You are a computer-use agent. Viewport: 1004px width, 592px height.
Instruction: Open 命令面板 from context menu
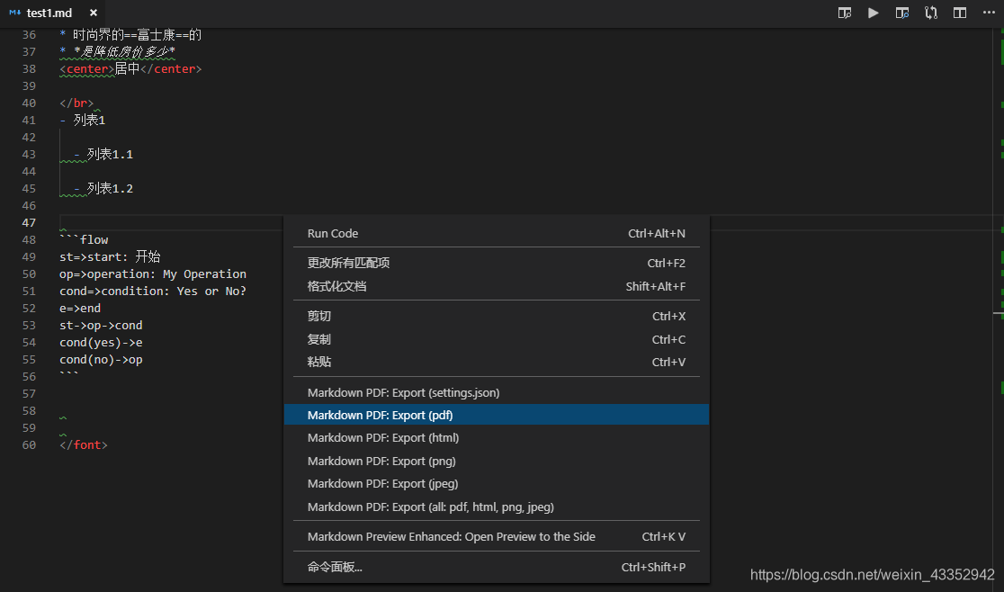(x=497, y=567)
